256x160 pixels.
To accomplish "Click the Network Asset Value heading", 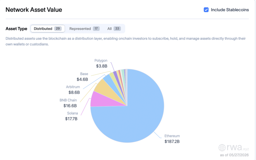I will tap(34, 10).
